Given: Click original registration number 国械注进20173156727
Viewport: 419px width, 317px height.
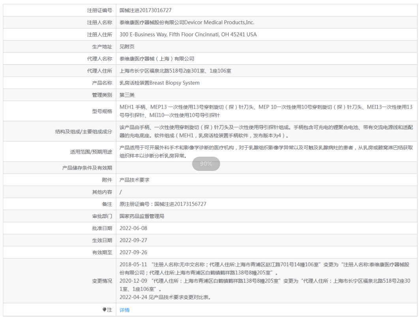Looking at the screenshot, I should click(x=163, y=204).
